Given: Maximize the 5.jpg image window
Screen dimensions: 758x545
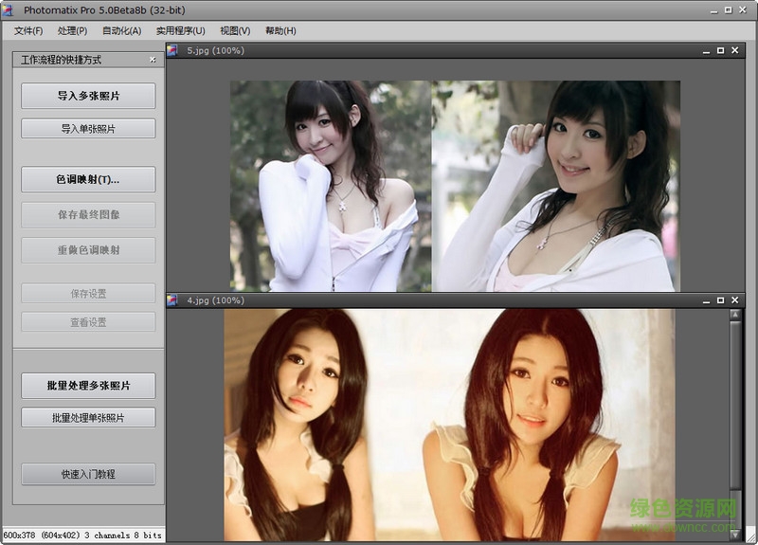Looking at the screenshot, I should coord(720,51).
